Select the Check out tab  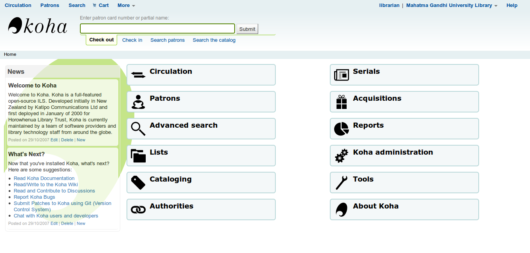coord(101,40)
